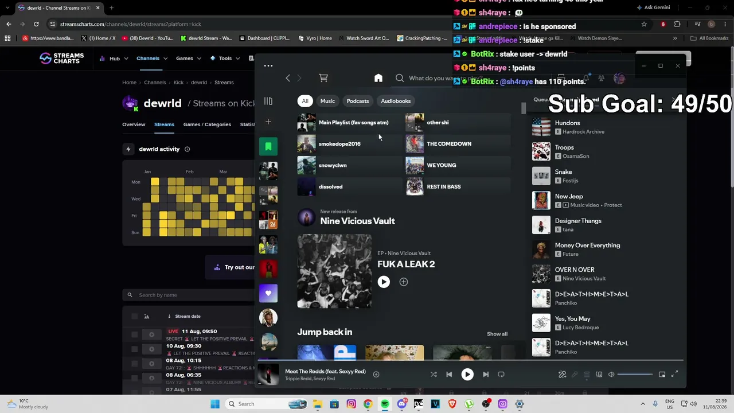Open the Nine Vicious Vault artist link
Screen dimensions: 734x413
click(357, 221)
